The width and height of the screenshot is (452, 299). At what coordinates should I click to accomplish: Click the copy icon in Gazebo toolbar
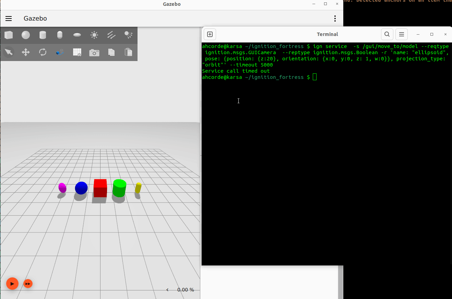(111, 52)
